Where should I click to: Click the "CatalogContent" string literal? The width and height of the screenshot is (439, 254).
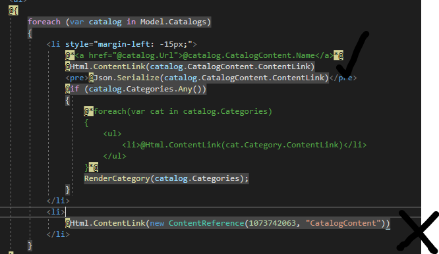[x=343, y=223]
